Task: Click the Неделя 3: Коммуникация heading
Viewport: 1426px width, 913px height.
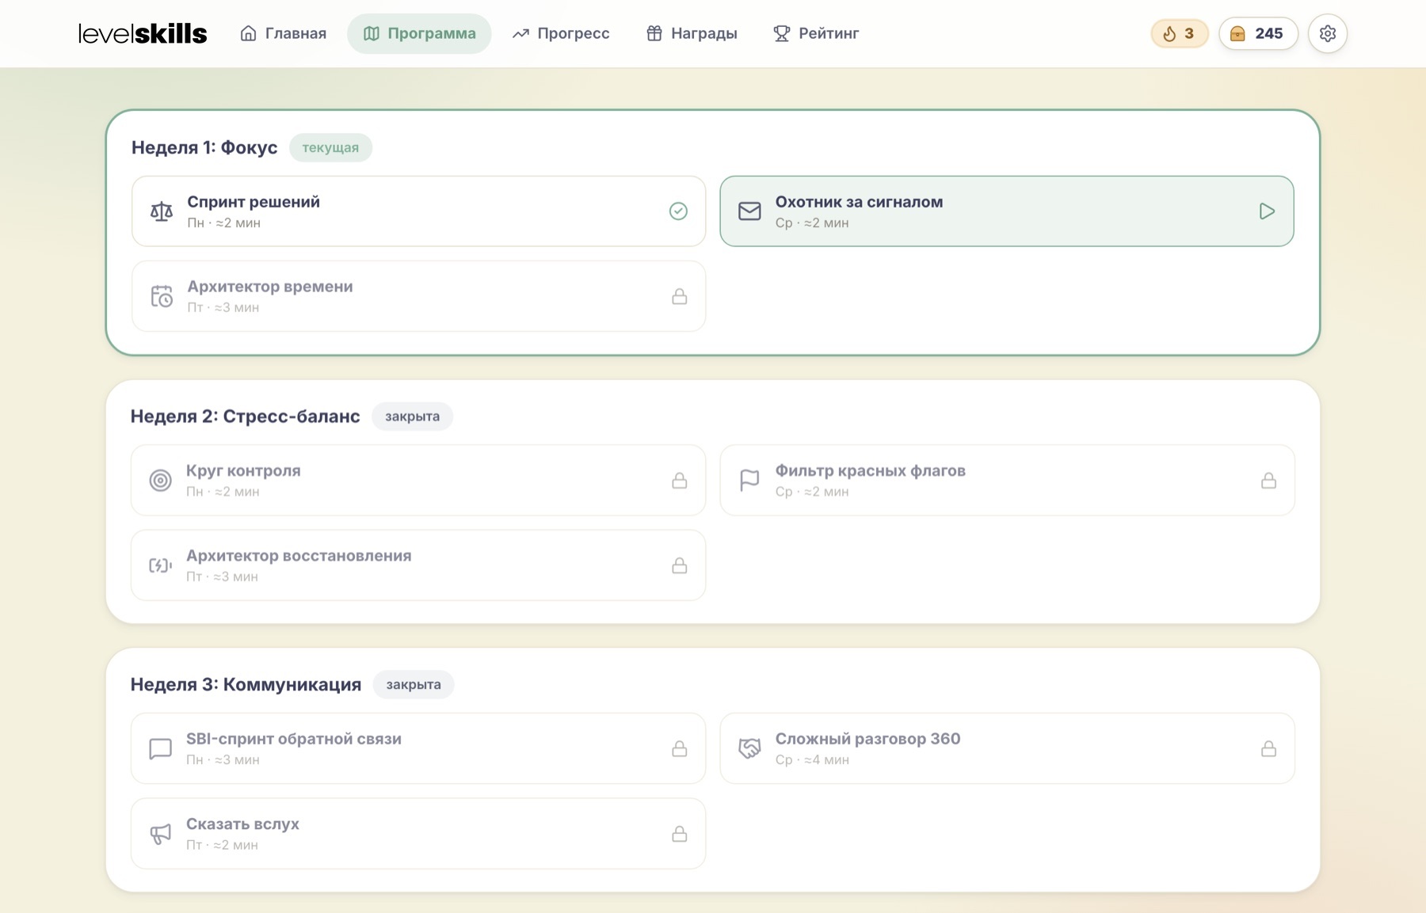Action: pyautogui.click(x=246, y=685)
